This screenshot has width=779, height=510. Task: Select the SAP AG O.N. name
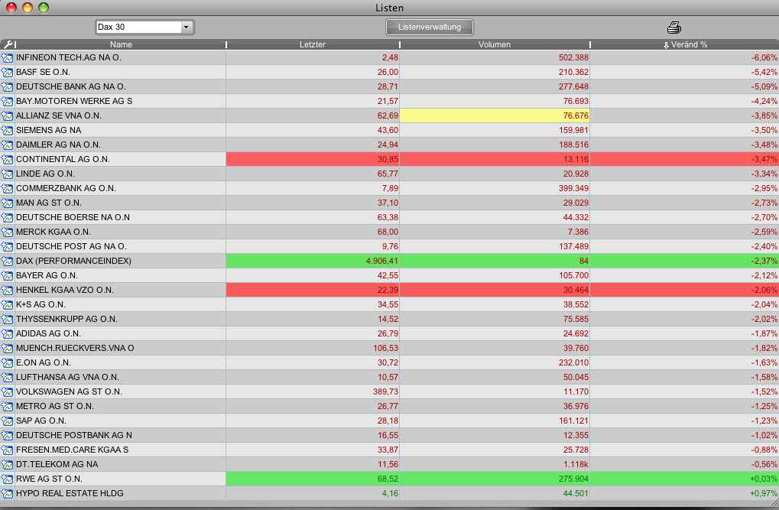click(x=41, y=421)
